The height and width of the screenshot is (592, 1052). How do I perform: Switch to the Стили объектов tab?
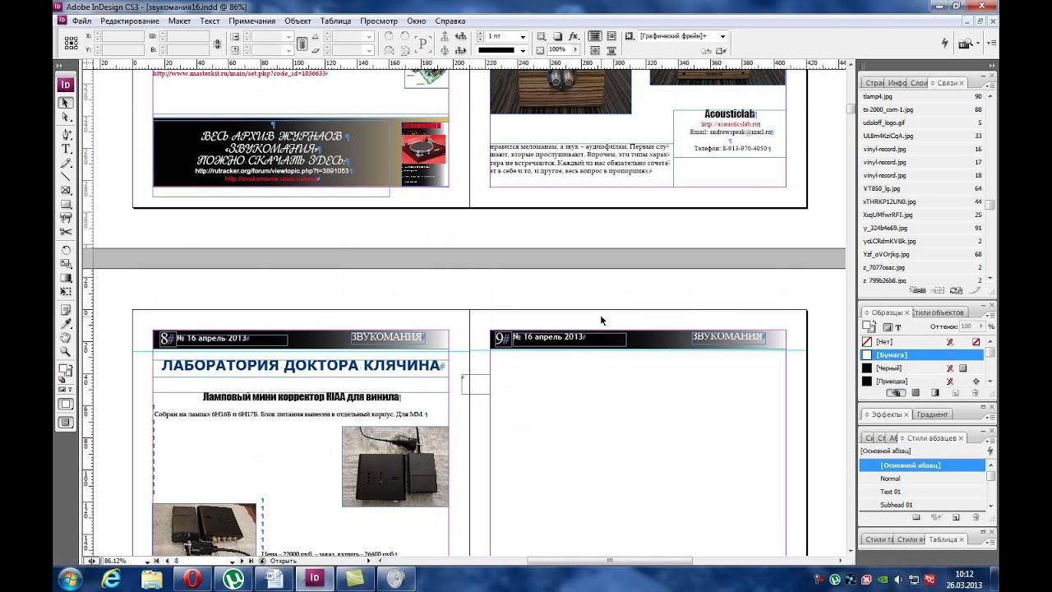939,313
